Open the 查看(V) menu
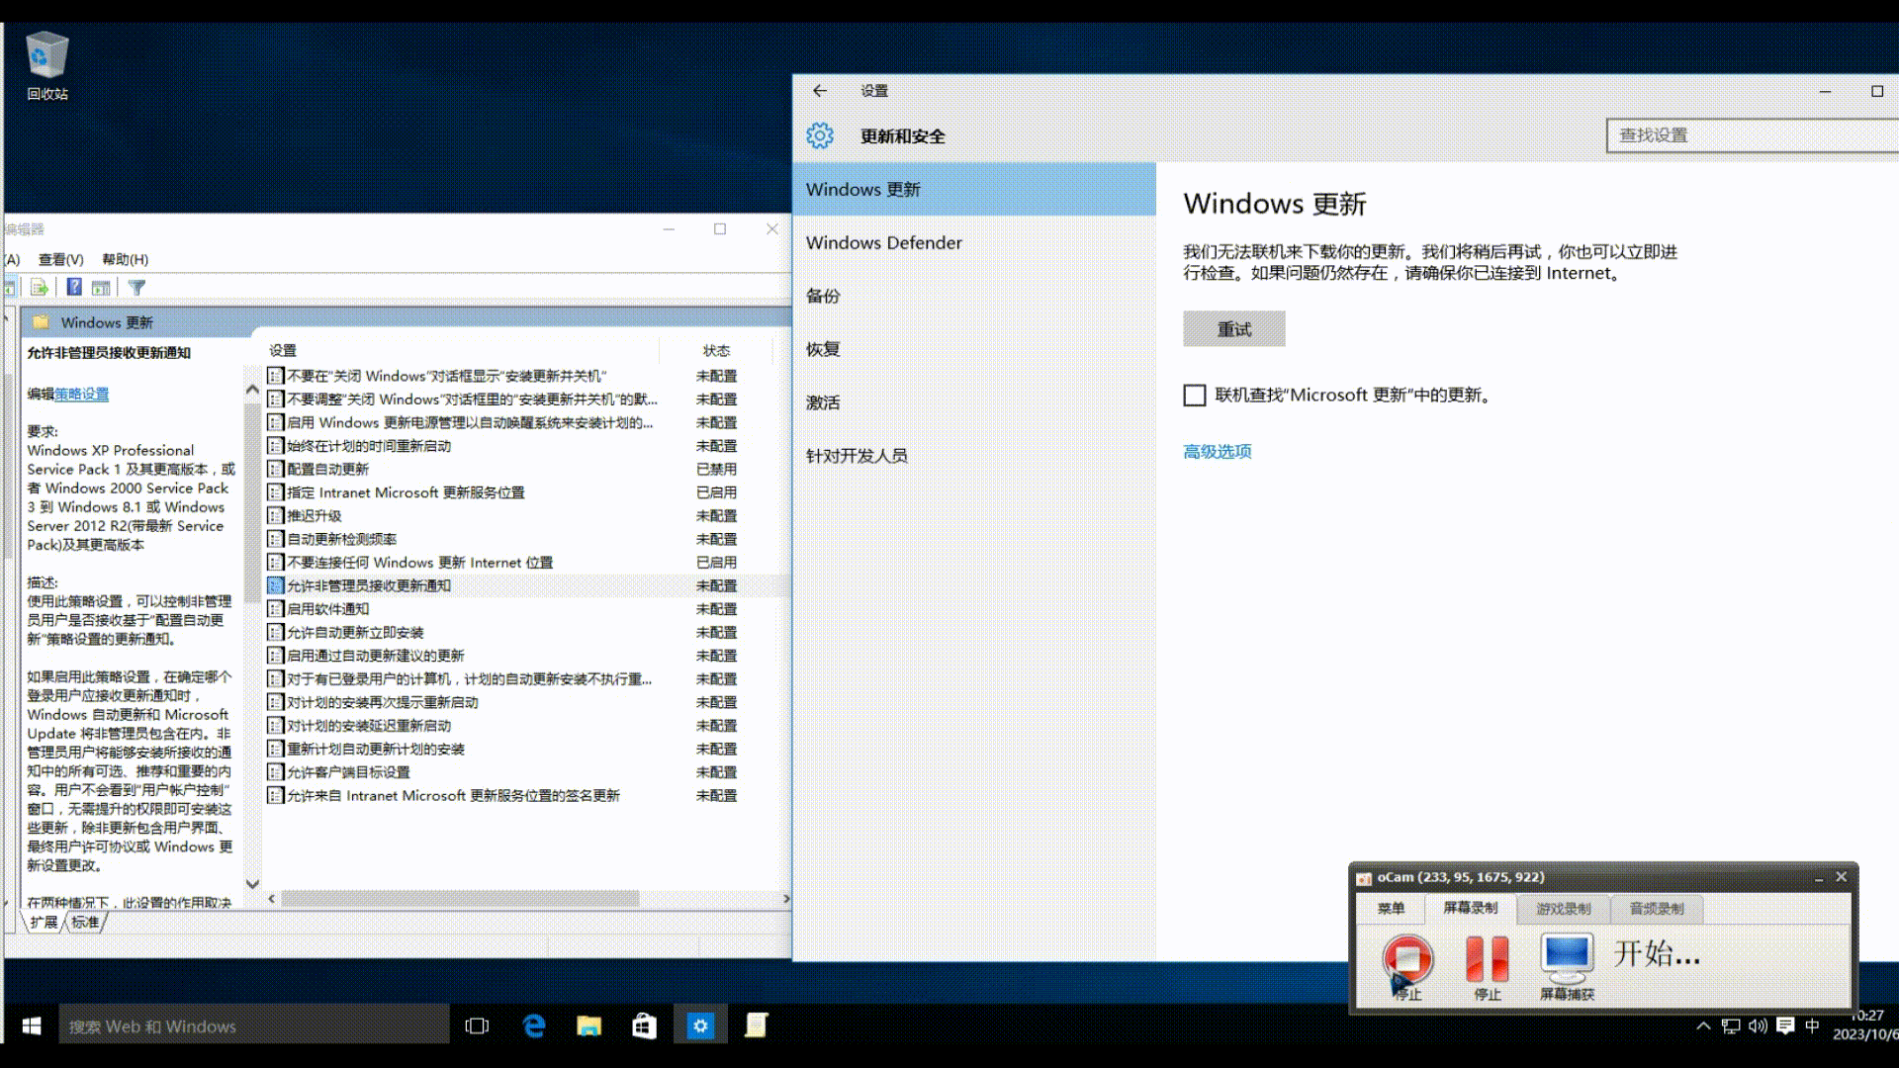The height and width of the screenshot is (1068, 1899). [60, 259]
